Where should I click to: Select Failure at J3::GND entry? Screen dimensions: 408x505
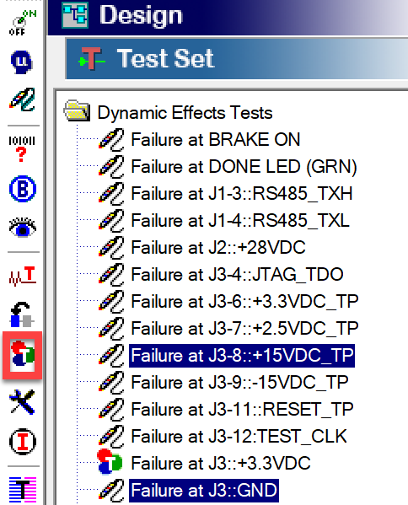(204, 490)
